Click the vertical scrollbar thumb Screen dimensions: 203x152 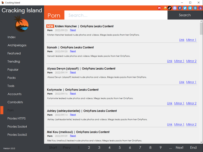pyautogui.click(x=201, y=29)
